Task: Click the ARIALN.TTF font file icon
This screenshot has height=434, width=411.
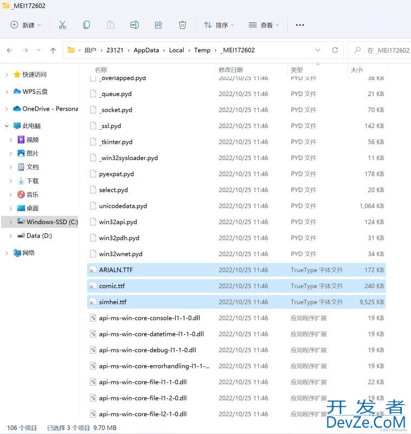Action: [93, 270]
